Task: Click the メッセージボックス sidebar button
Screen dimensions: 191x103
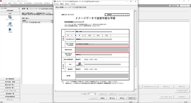Action: [x=10, y=91]
